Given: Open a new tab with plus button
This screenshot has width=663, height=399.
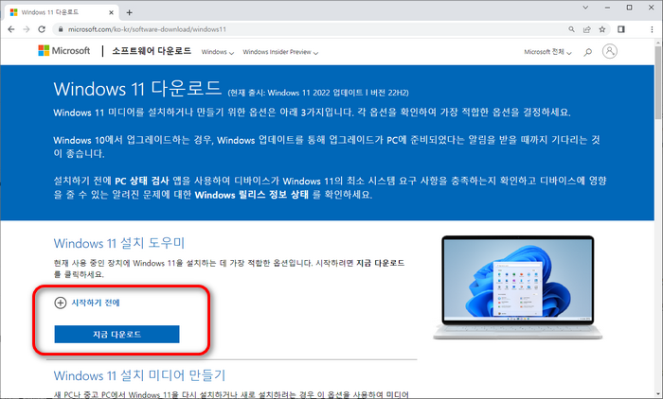Looking at the screenshot, I should point(130,12).
